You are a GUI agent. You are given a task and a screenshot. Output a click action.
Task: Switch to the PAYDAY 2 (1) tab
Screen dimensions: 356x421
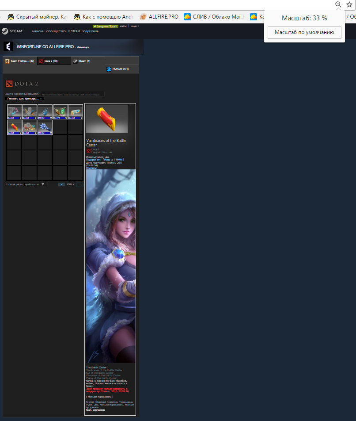point(121,69)
